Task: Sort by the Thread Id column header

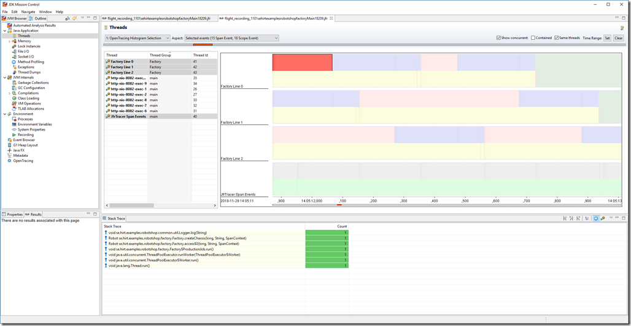Action: click(x=204, y=55)
